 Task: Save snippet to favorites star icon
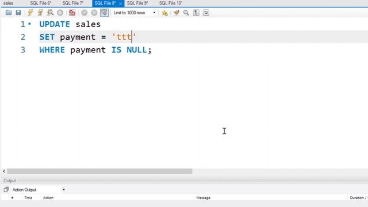coord(165,13)
